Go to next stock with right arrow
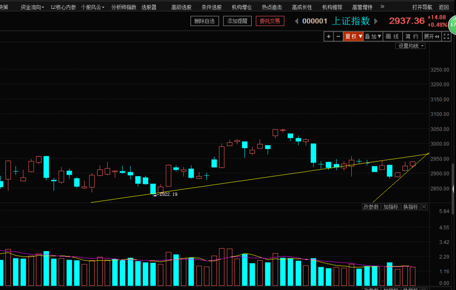Viewport: 456px width, 290px height. click(376, 21)
